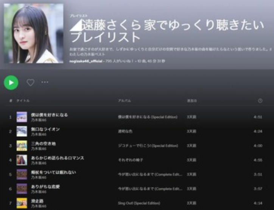The image size is (274, 210).
Task: Click duration 4:14 of track 7
Action: coord(258,203)
